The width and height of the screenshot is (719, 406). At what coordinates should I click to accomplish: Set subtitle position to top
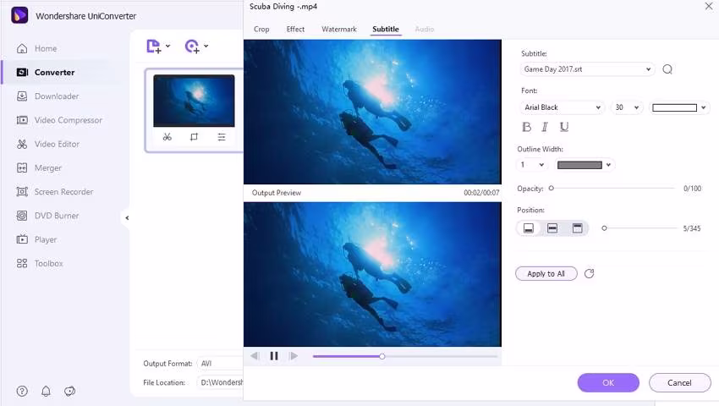point(577,228)
